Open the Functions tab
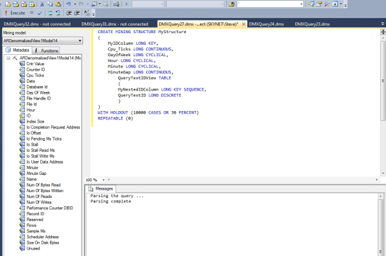Screen dimensions: 386x256 (47, 50)
